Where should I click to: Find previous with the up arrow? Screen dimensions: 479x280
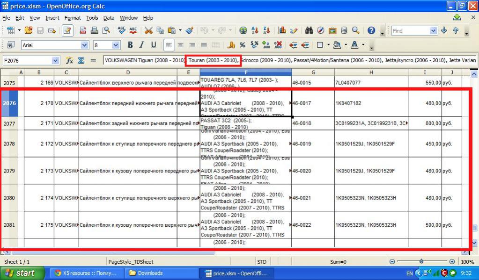[456, 30]
